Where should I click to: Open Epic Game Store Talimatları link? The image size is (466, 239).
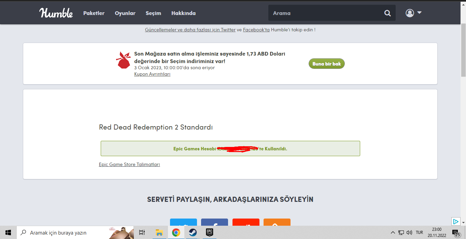(x=129, y=164)
